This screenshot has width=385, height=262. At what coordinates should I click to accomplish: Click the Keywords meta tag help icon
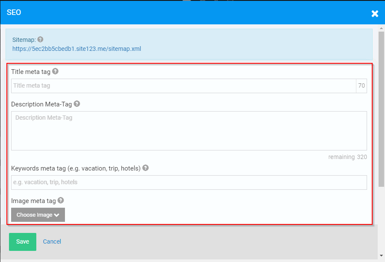click(x=146, y=168)
